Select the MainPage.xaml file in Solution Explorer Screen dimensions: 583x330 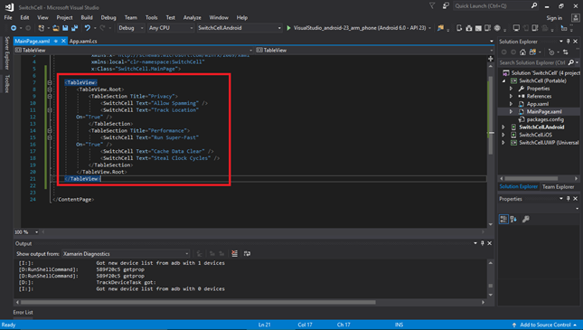pos(544,111)
